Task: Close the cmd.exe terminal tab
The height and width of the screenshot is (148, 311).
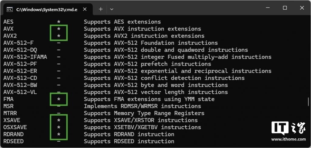Action: (85, 9)
